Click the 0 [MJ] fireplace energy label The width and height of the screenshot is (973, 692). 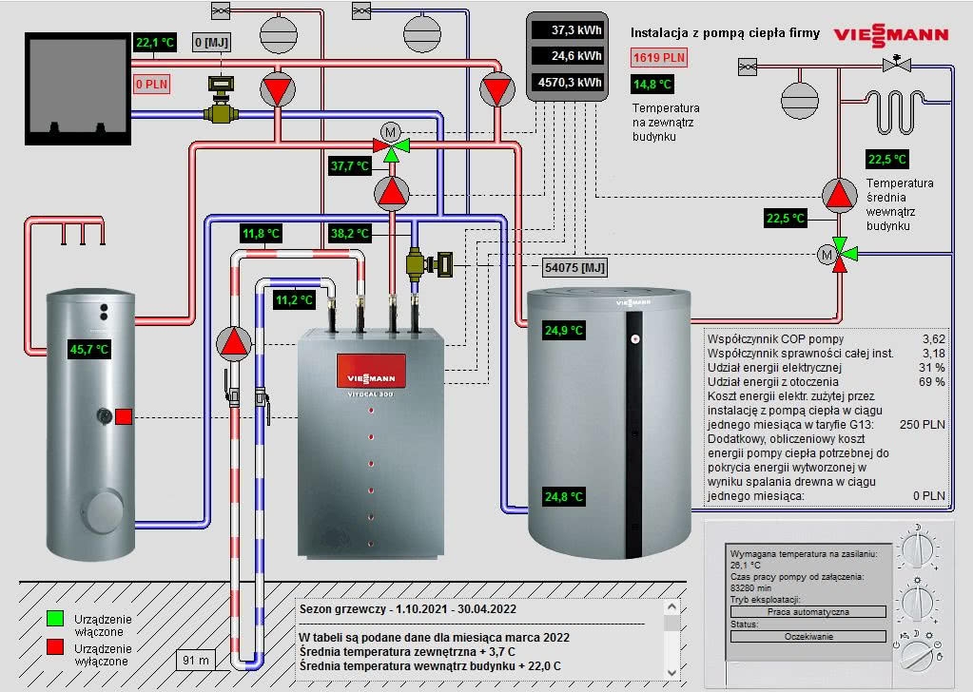click(x=211, y=43)
